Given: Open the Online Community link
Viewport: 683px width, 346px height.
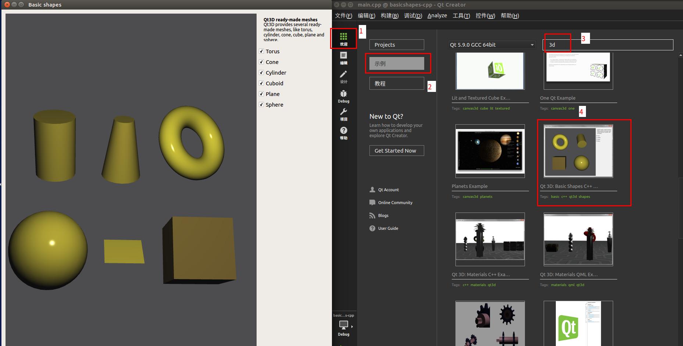Looking at the screenshot, I should 395,203.
